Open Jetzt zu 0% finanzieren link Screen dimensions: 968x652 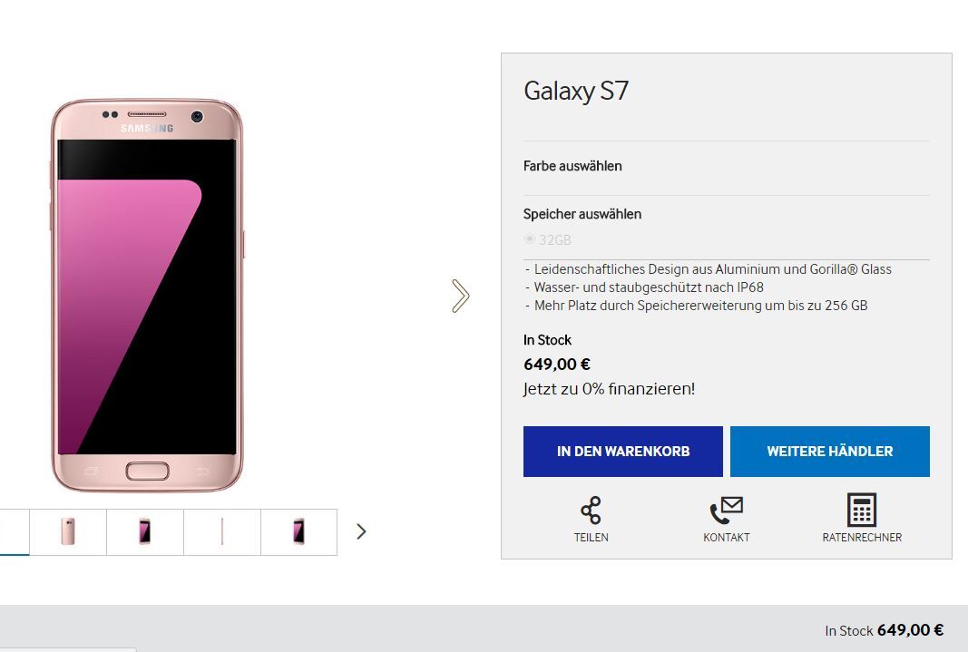point(609,389)
